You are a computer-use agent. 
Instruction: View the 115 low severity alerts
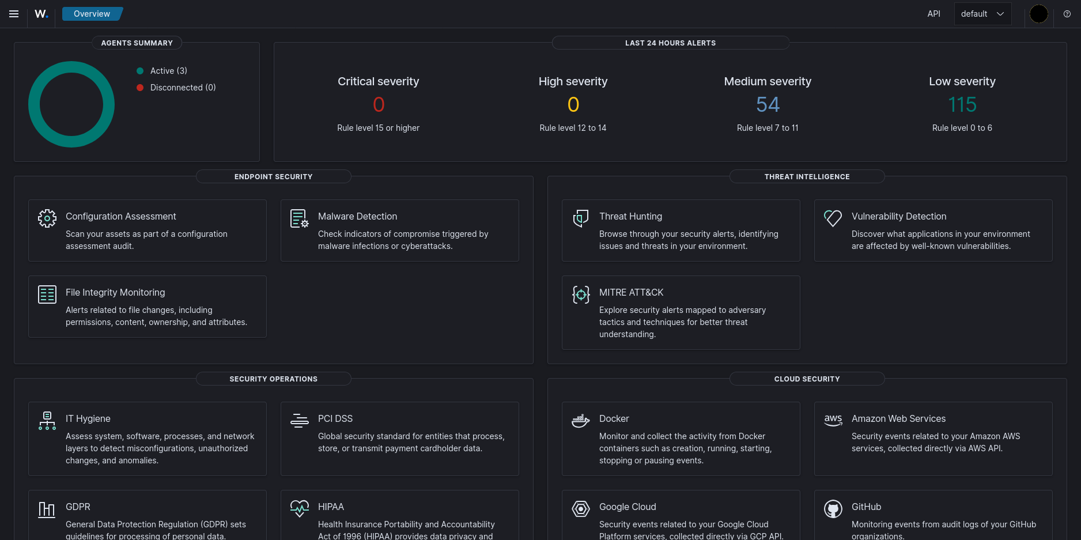[x=962, y=104]
